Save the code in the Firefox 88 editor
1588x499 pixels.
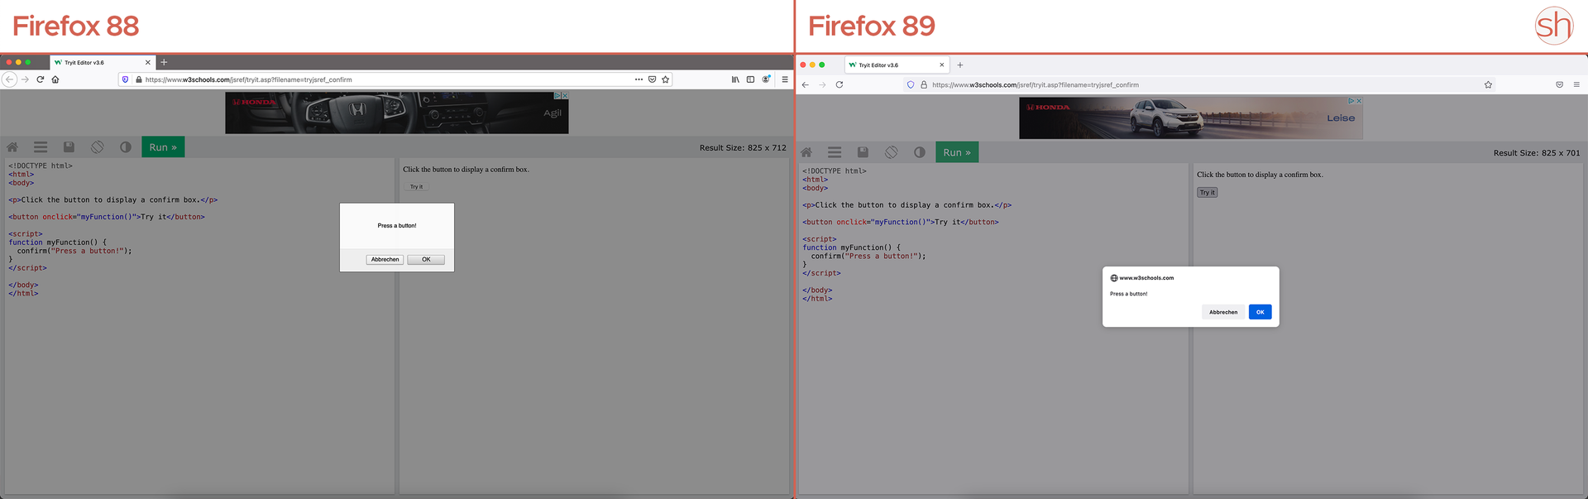pos(69,147)
